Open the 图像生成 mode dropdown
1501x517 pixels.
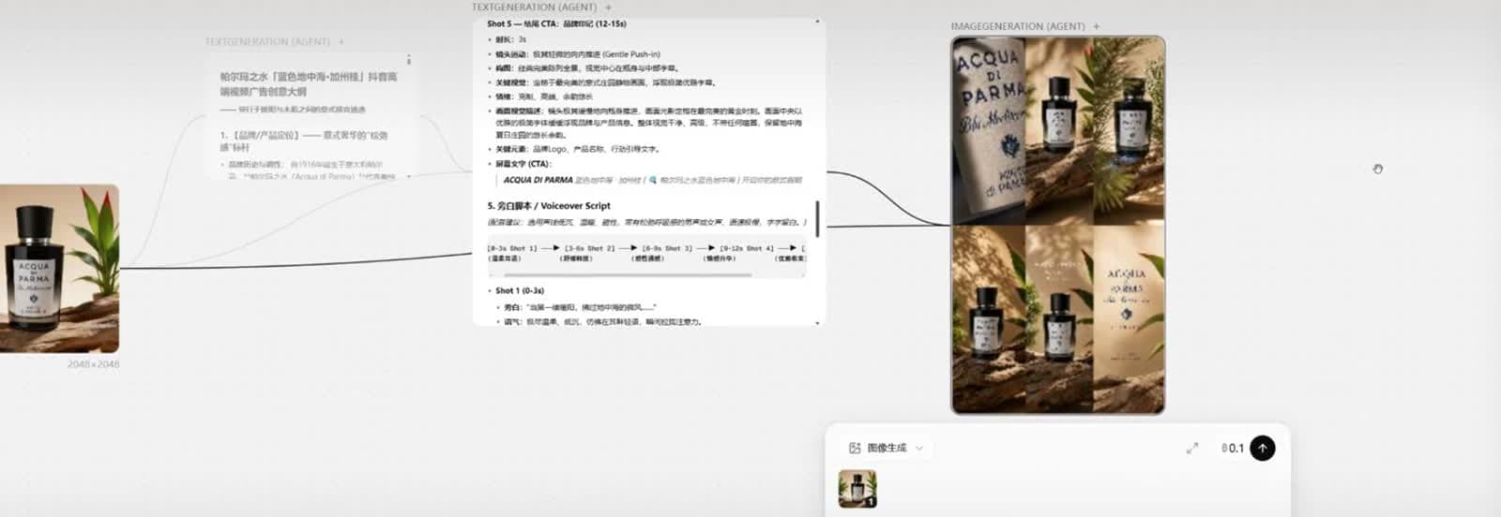887,449
